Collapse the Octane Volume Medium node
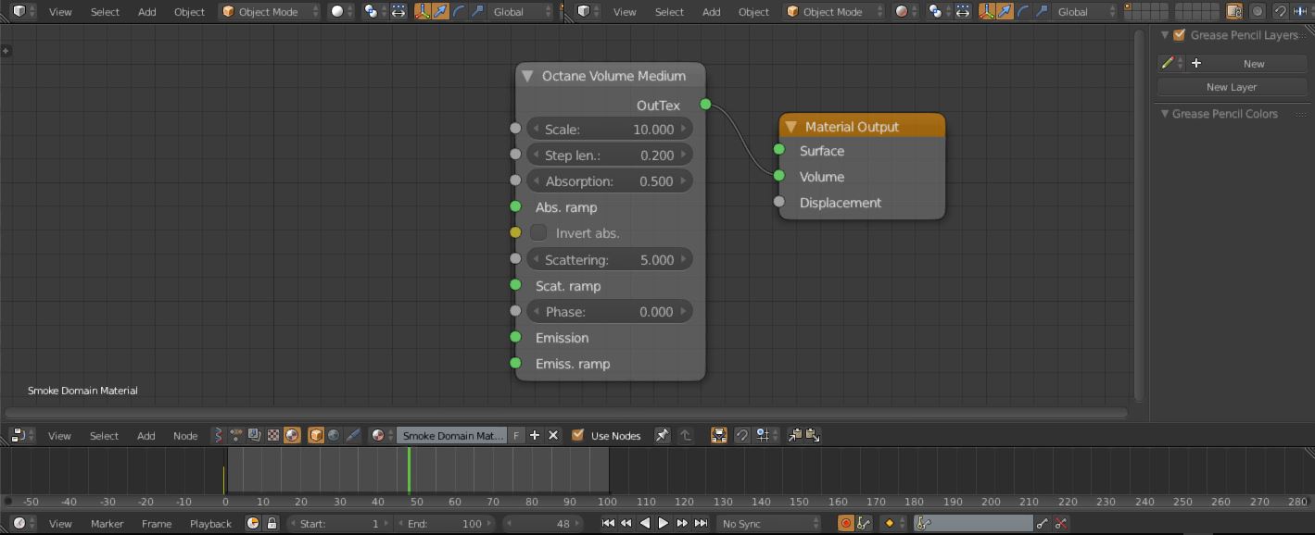 click(x=527, y=76)
